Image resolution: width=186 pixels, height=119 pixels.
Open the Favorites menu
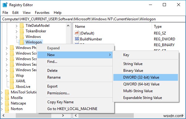coord(42,13)
